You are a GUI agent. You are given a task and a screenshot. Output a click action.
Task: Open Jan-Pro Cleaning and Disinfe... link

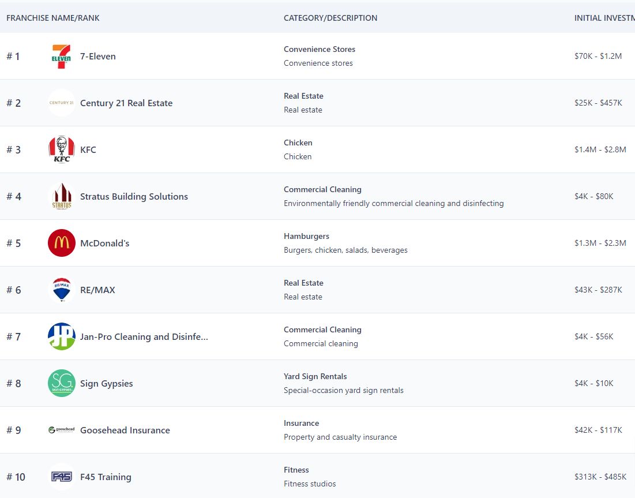click(144, 337)
